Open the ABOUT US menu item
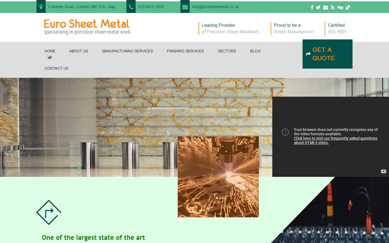This screenshot has width=389, height=243. pyautogui.click(x=79, y=51)
